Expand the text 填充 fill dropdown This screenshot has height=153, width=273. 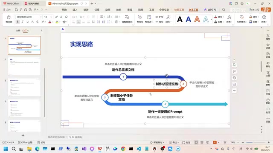[x=224, y=17]
